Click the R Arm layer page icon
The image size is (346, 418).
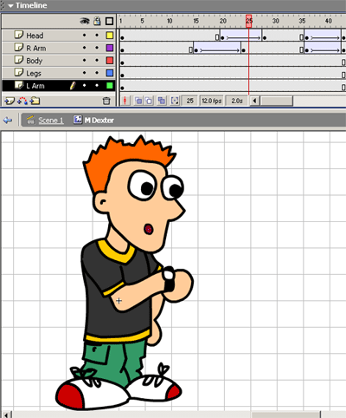(x=18, y=47)
